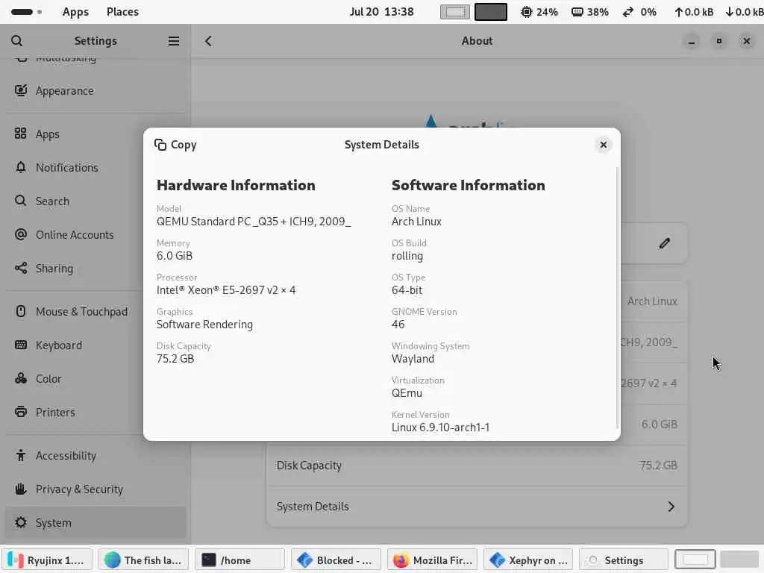This screenshot has height=573, width=764.
Task: Minimize the Settings window
Action: coord(691,42)
